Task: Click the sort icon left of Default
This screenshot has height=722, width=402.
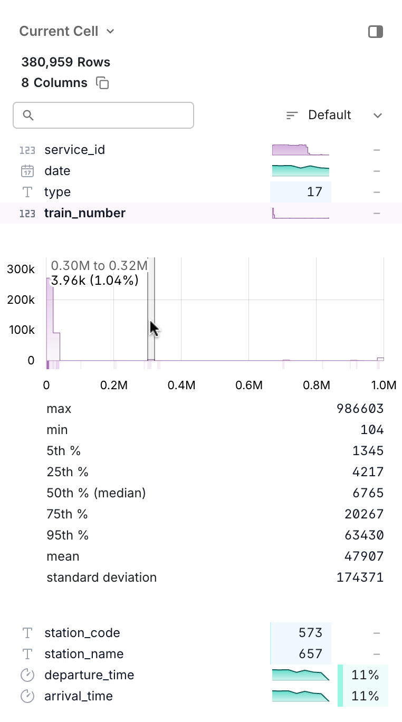Action: coord(291,115)
